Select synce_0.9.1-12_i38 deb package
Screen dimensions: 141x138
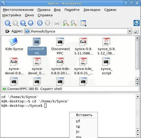[107, 46]
